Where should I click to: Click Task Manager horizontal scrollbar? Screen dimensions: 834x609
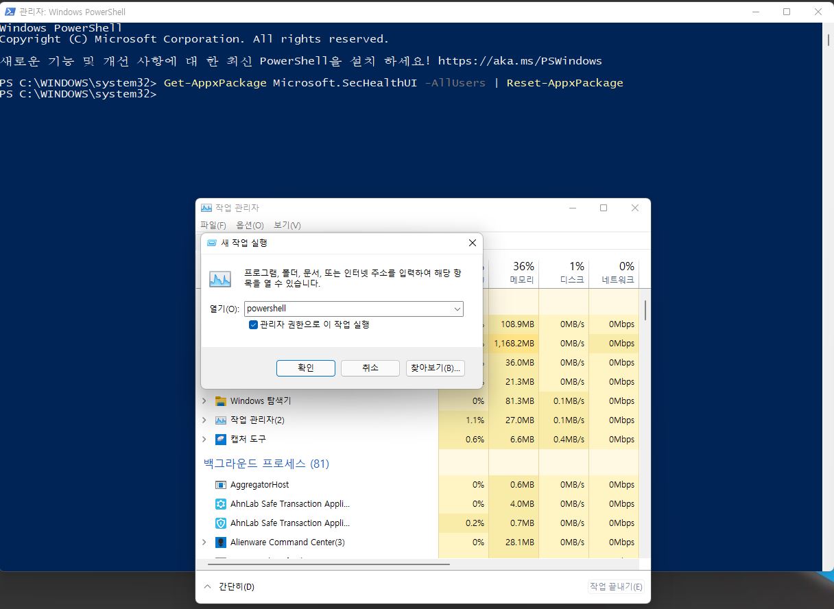click(329, 564)
